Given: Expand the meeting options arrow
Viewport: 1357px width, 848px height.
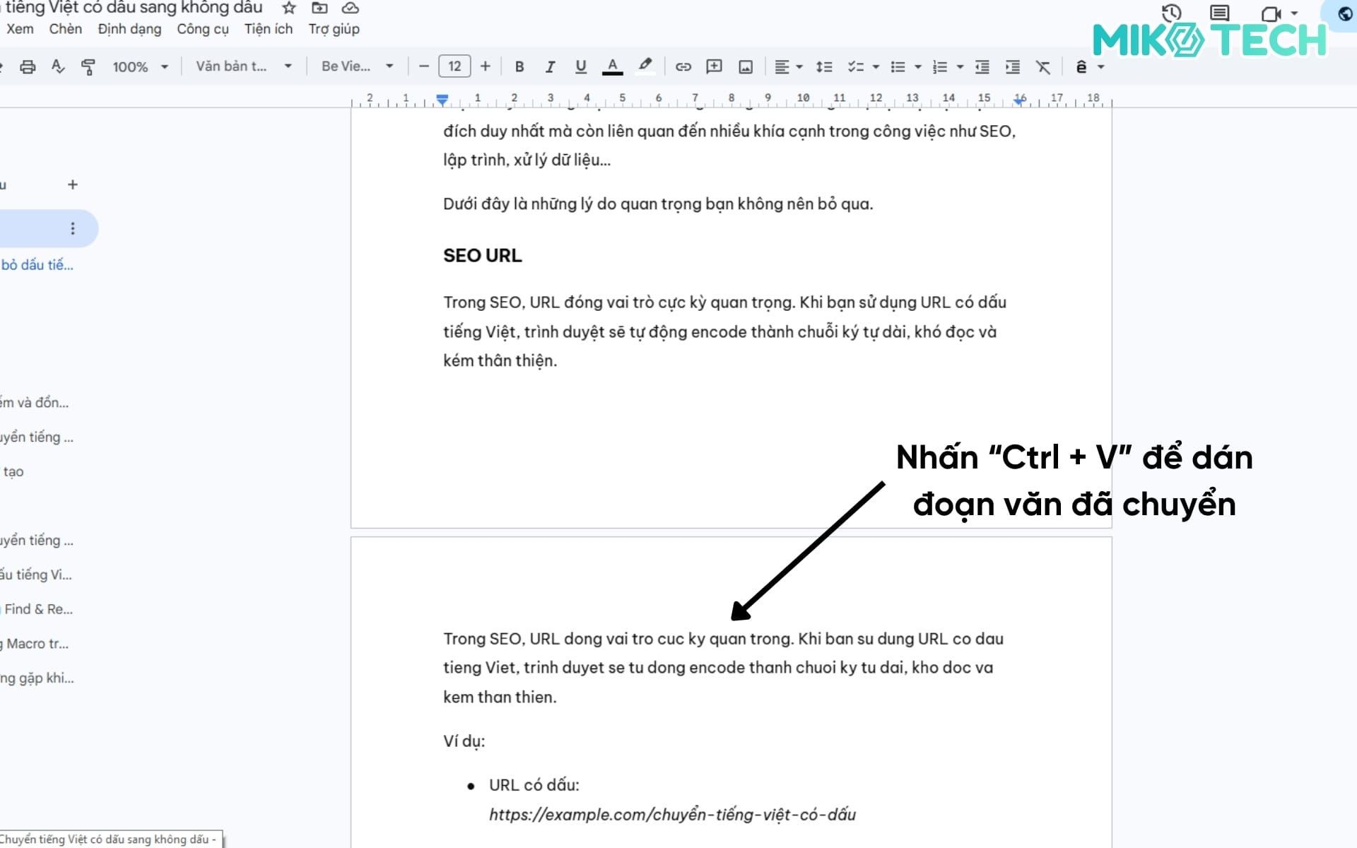Looking at the screenshot, I should tap(1294, 13).
